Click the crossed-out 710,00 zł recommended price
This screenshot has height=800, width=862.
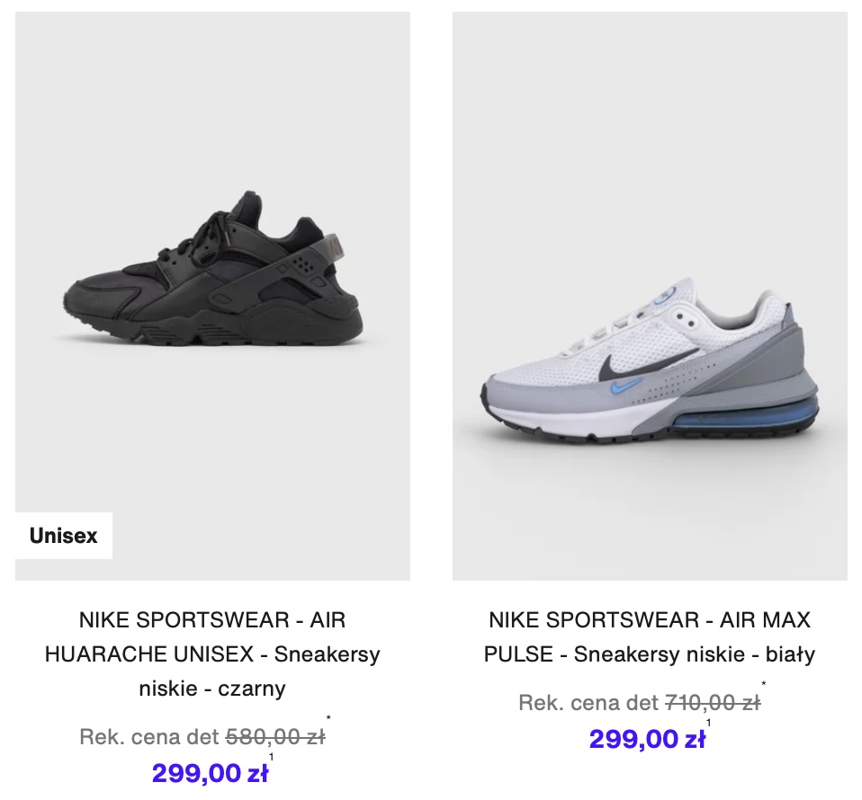[713, 703]
